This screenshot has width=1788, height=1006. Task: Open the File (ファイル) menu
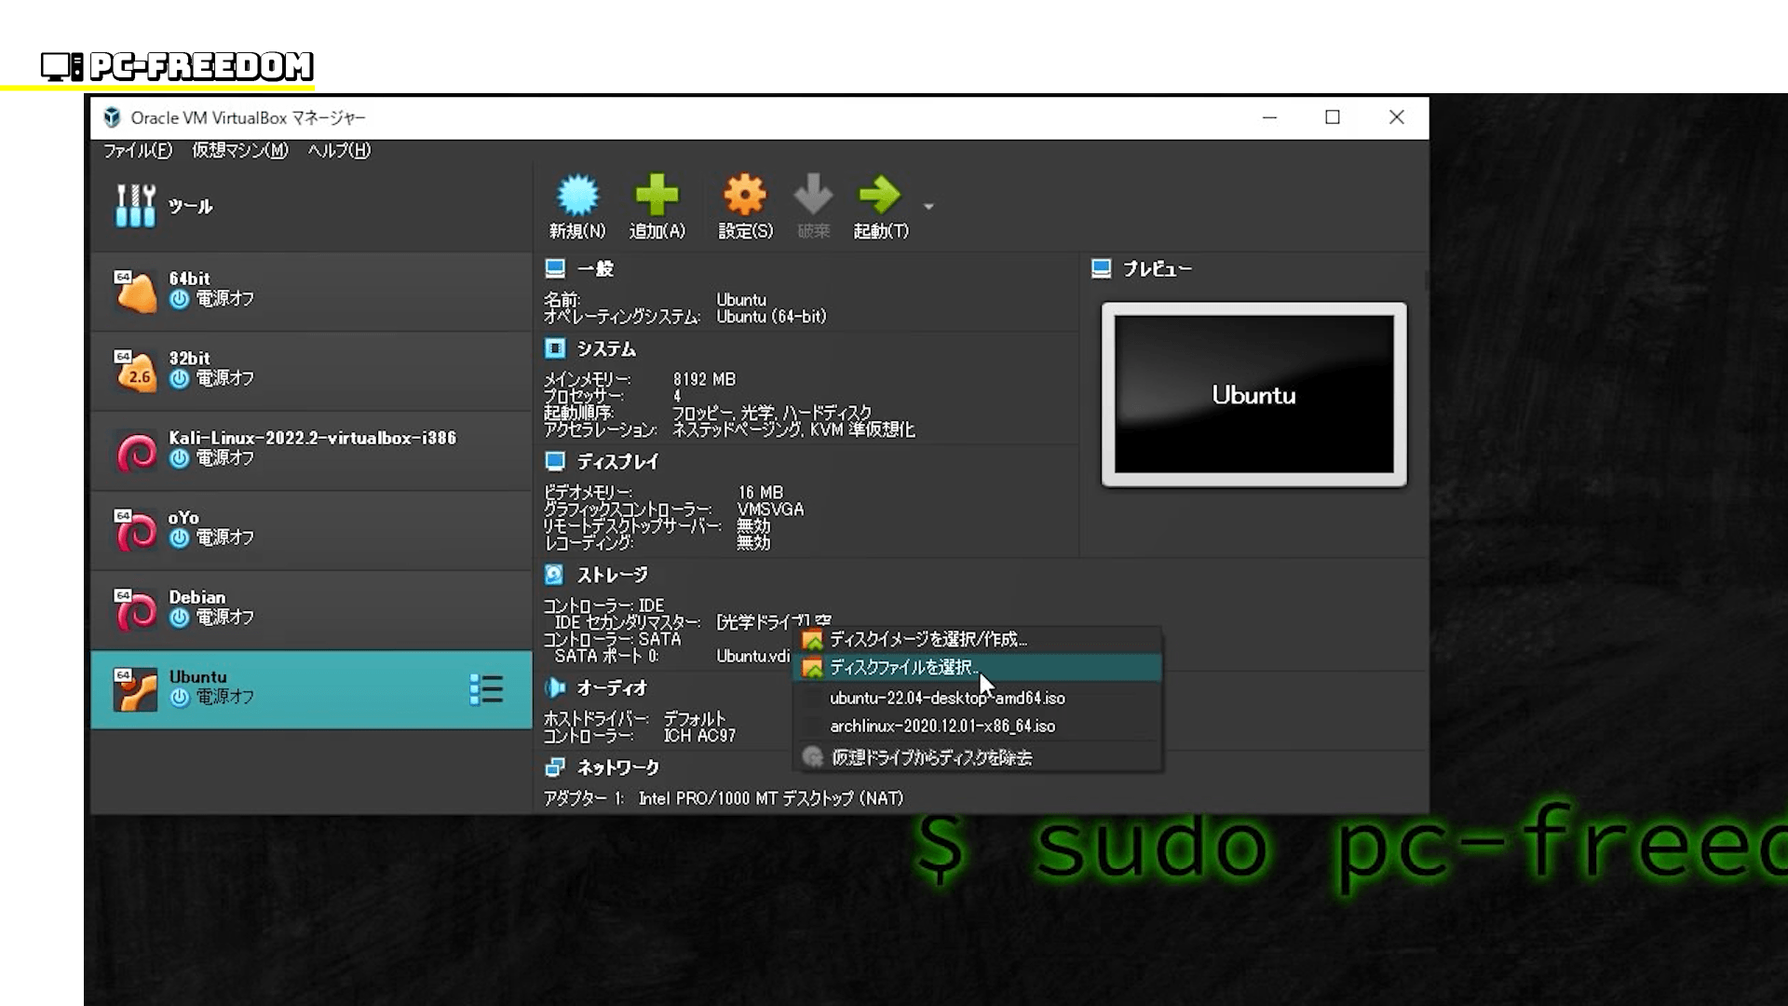(x=137, y=151)
